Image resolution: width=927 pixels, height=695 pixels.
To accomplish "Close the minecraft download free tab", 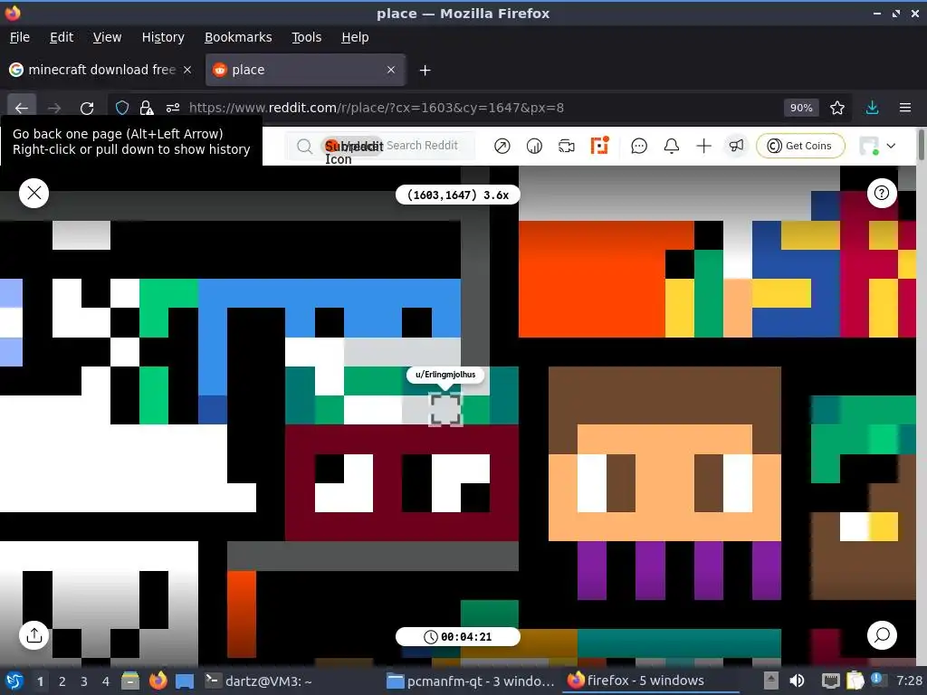I will (x=187, y=70).
